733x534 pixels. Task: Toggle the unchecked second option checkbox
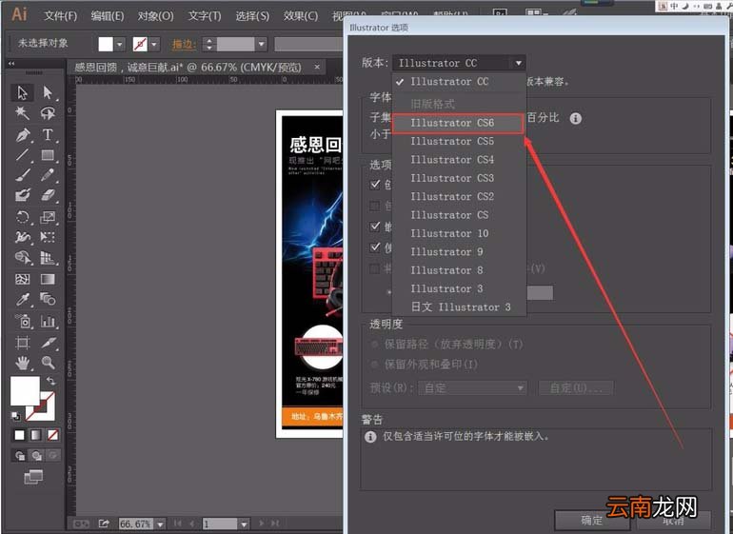point(375,206)
